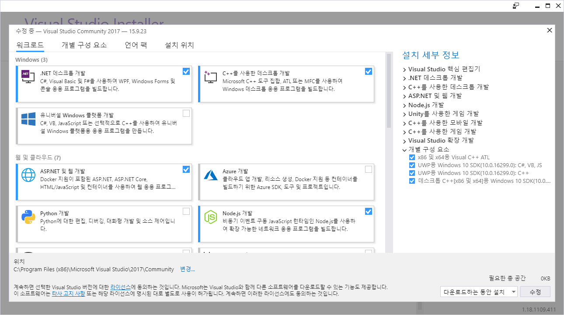Check the Python 개발 workload box
The width and height of the screenshot is (564, 315).
186,211
